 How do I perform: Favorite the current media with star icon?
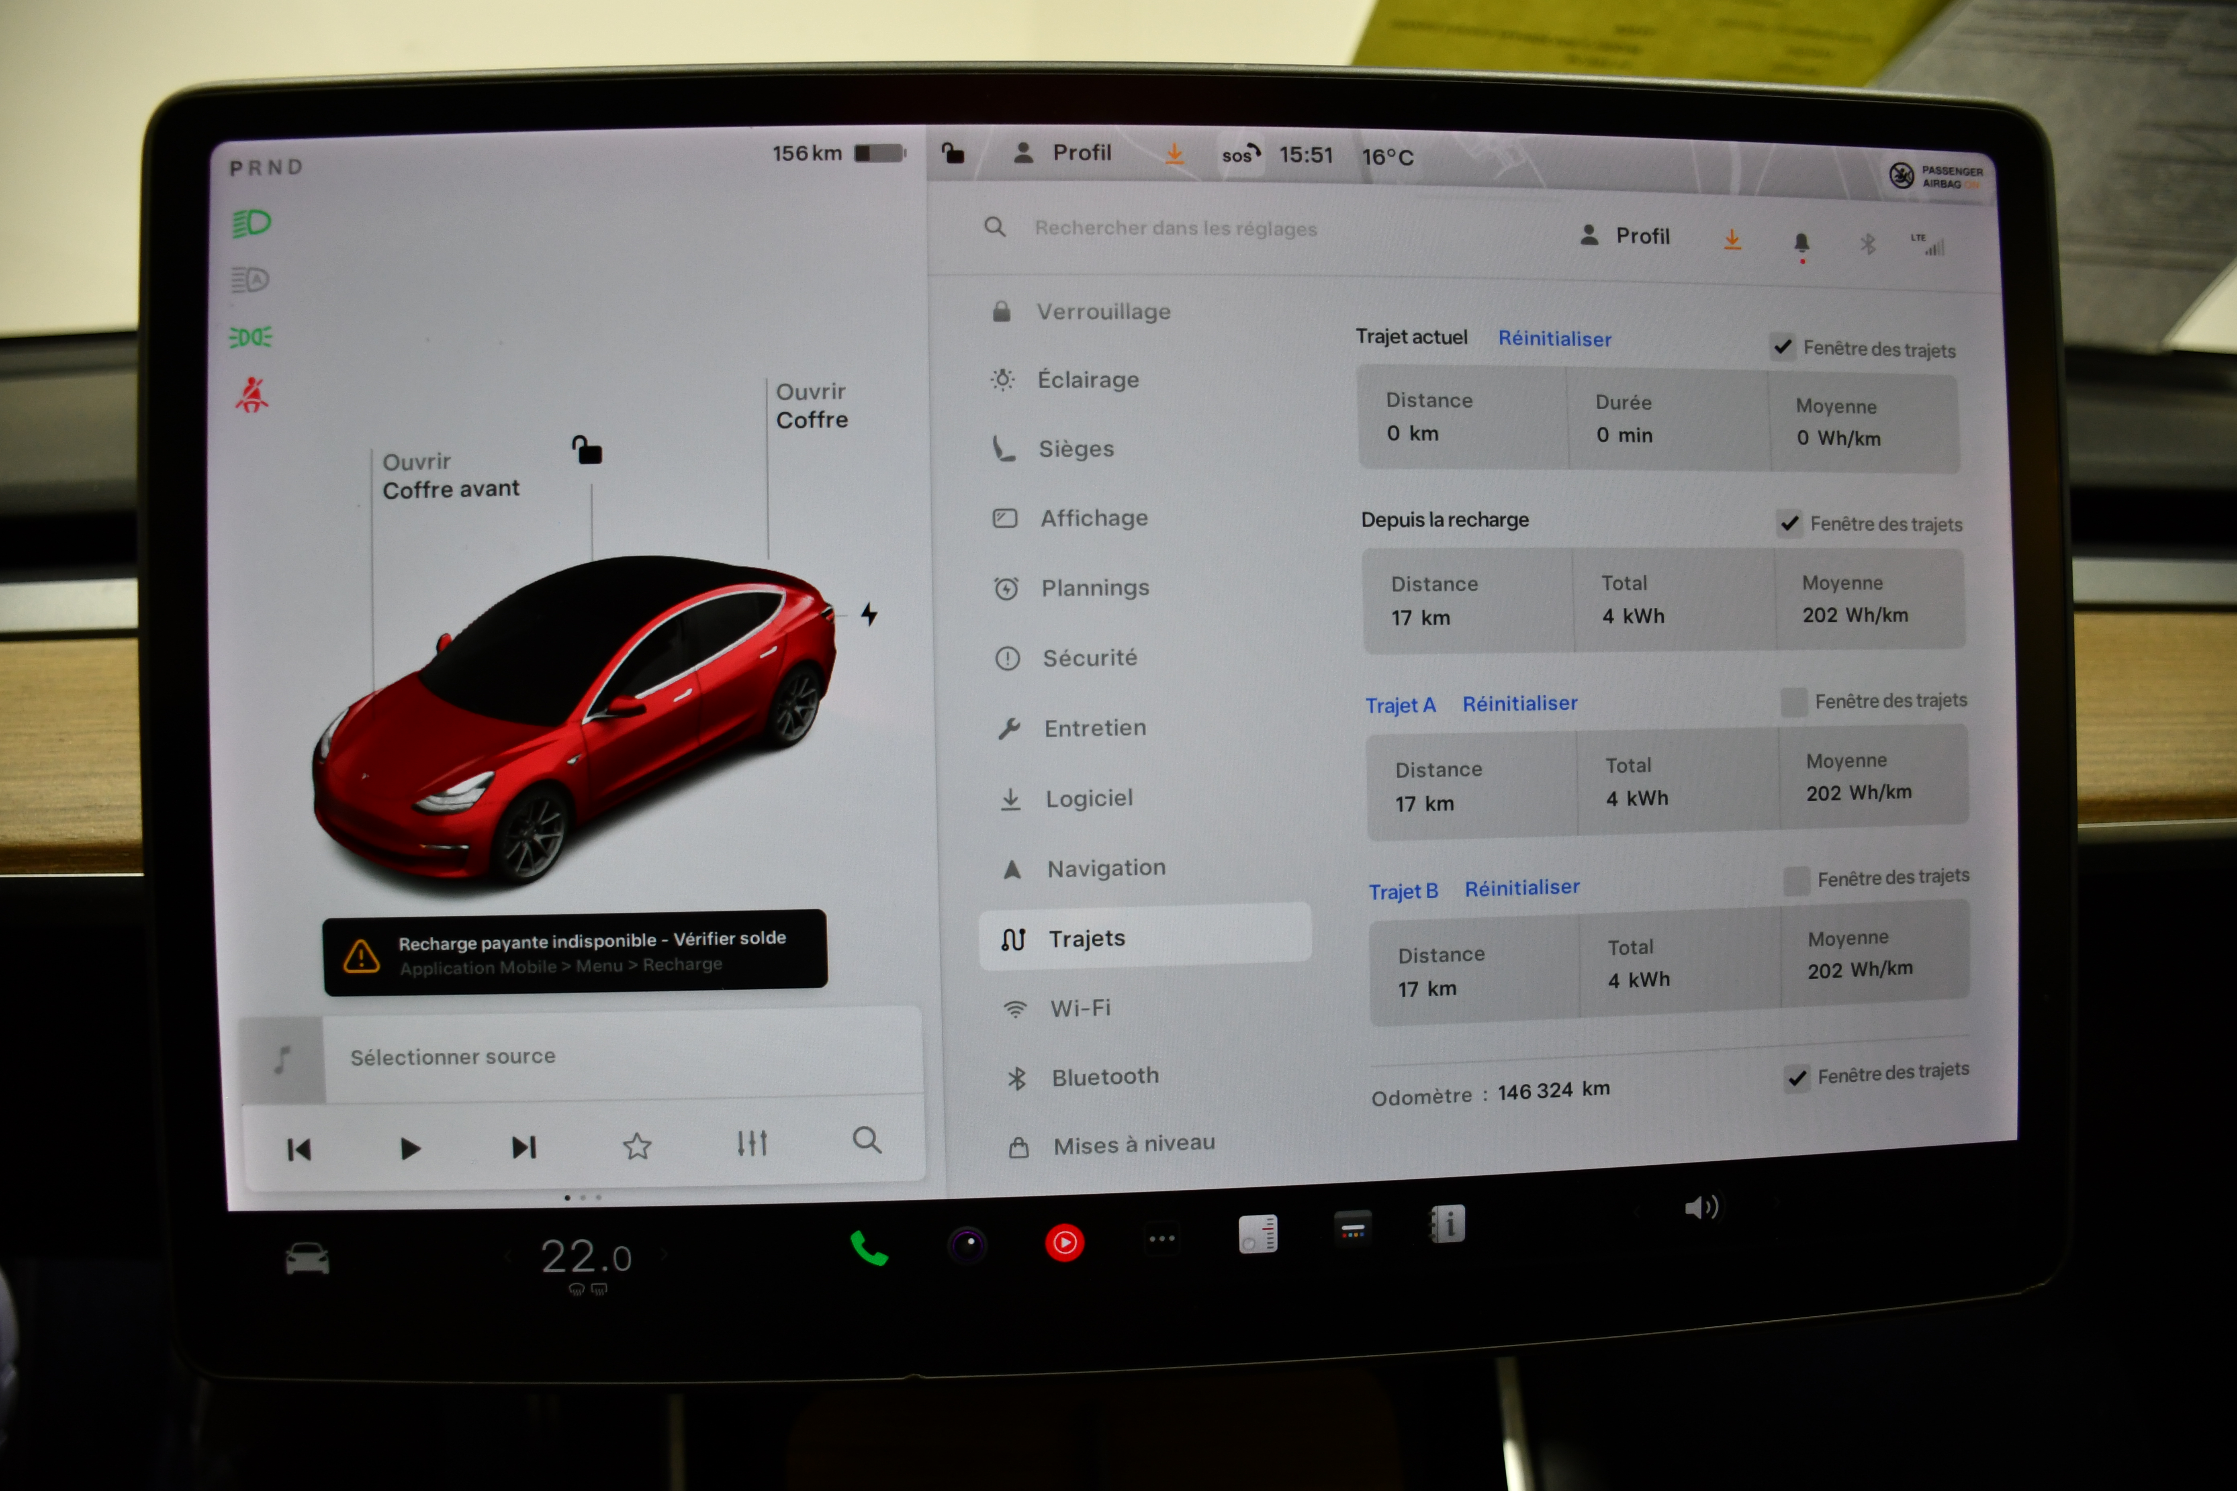(636, 1146)
